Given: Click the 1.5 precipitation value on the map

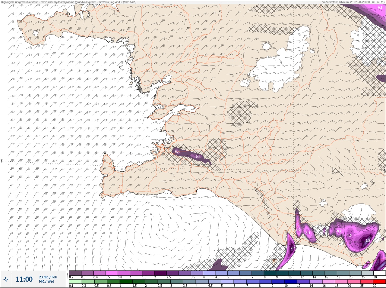Looking at the screenshot, I should click(x=349, y=235).
